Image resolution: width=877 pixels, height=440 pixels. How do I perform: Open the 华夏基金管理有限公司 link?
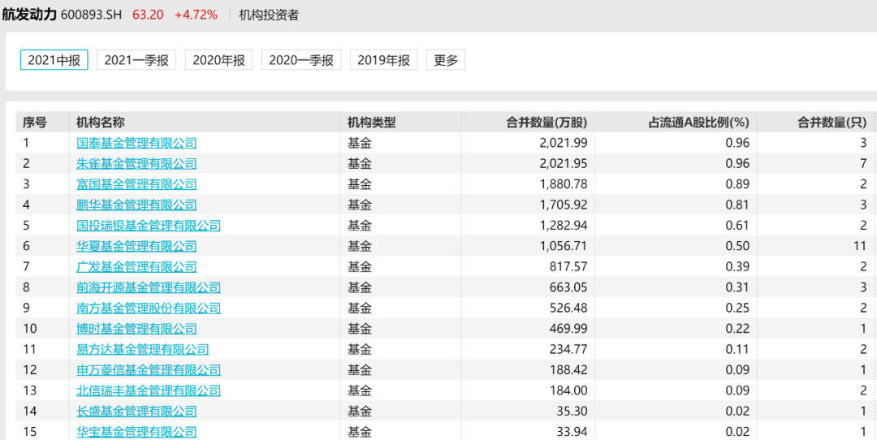coord(137,246)
